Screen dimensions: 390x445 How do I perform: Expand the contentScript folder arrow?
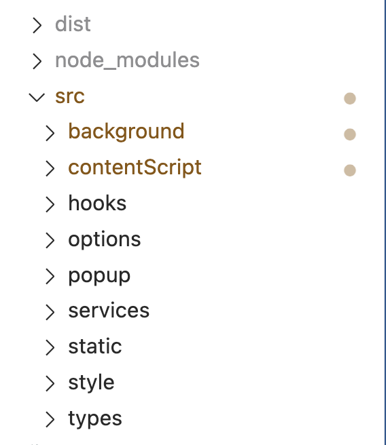50,169
